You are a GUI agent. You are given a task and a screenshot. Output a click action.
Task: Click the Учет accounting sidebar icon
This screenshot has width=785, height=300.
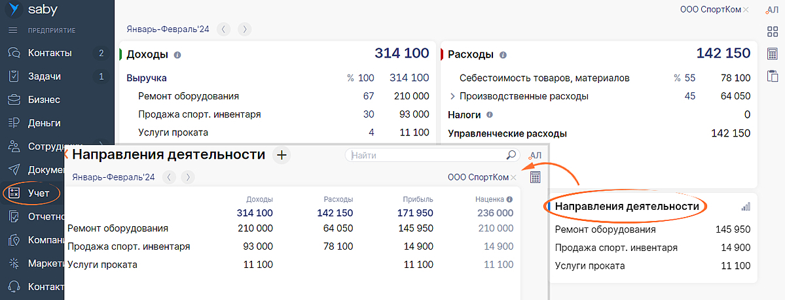point(13,193)
